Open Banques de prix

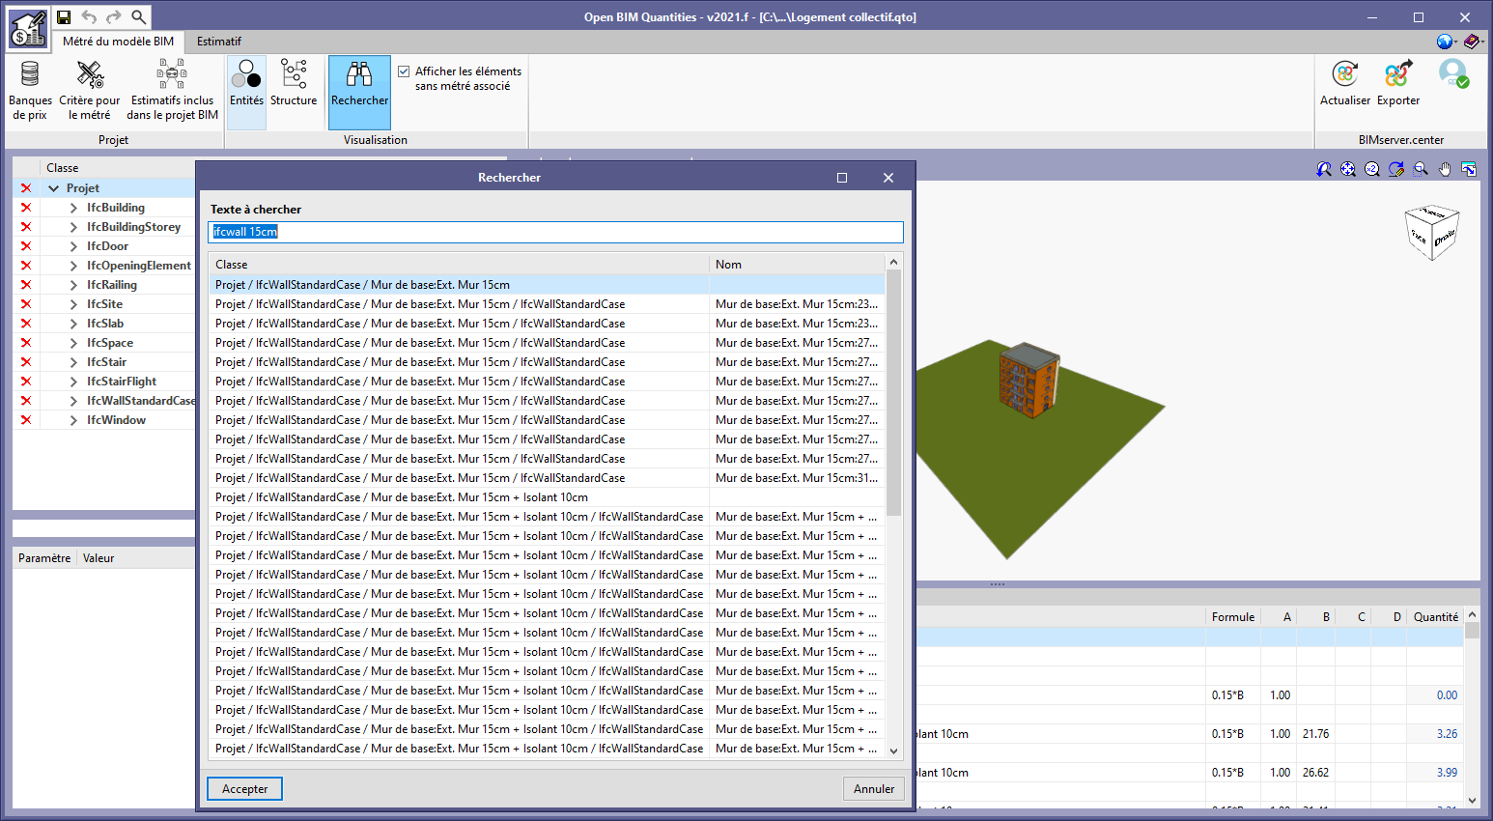coord(30,91)
